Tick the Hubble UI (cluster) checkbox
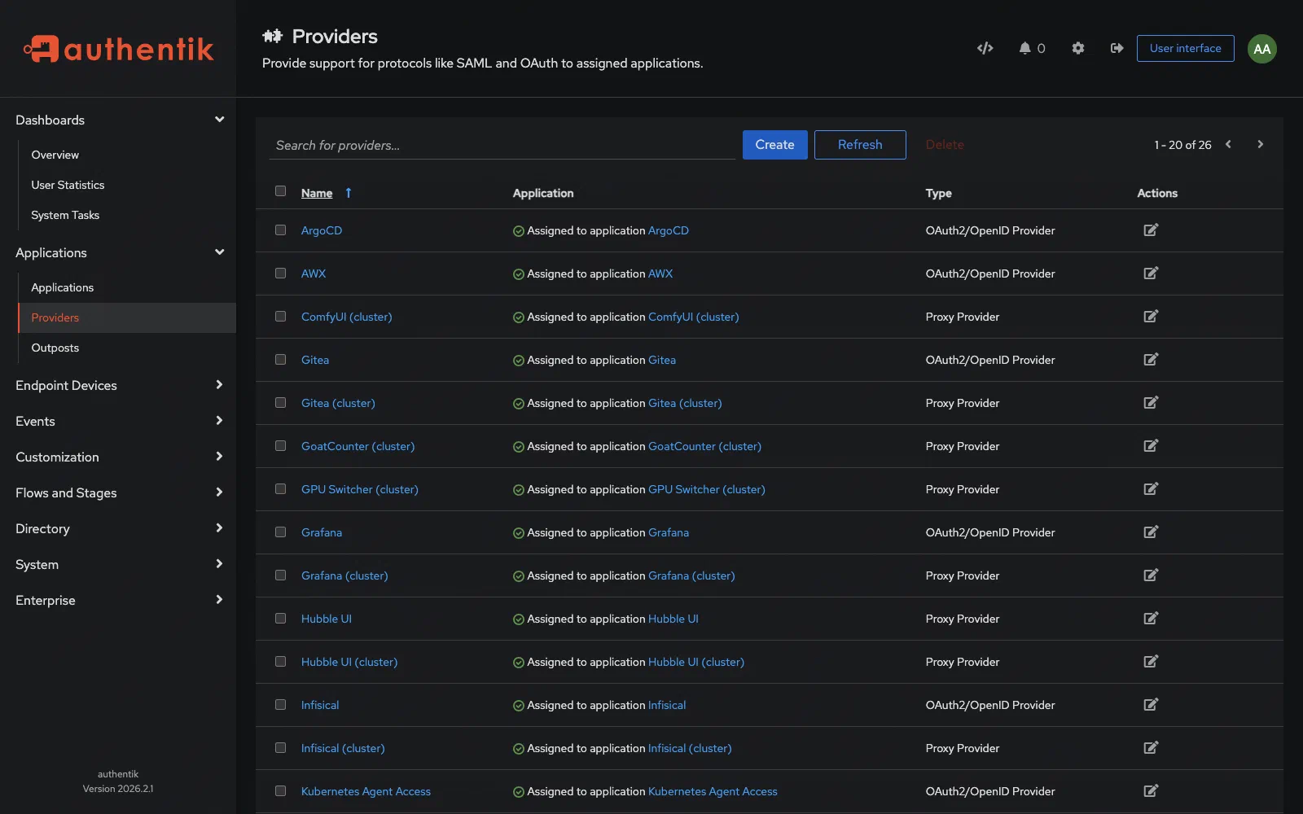Viewport: 1303px width, 814px height. [x=281, y=662]
